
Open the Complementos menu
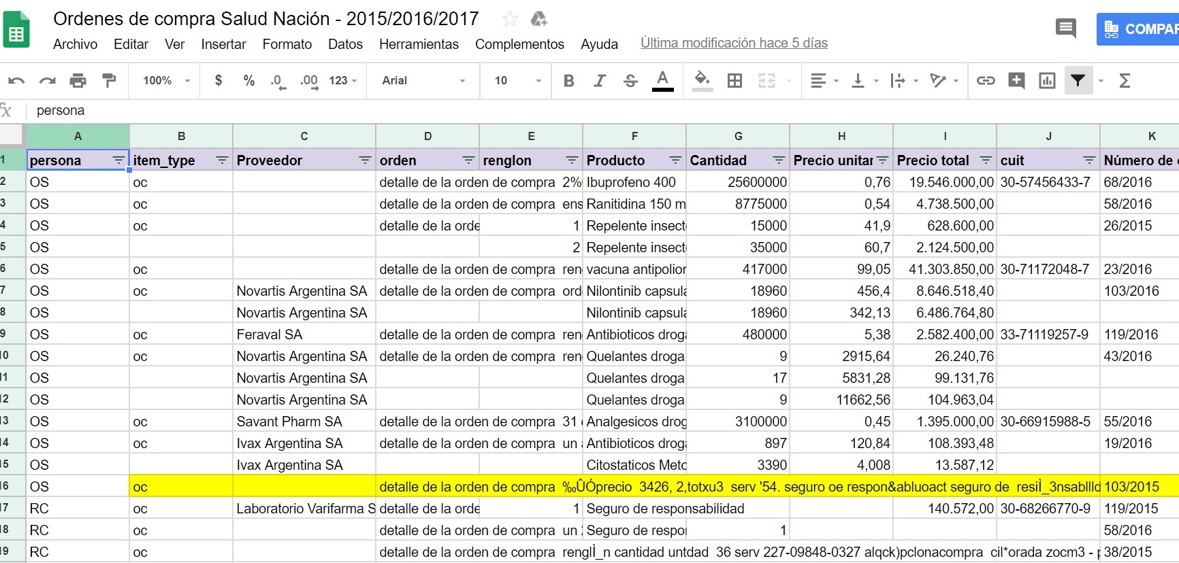point(519,44)
